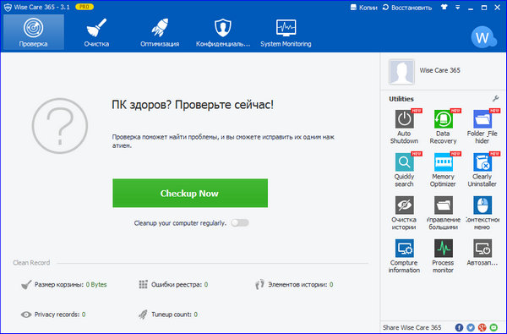Click the user avatar picture

coord(401,72)
